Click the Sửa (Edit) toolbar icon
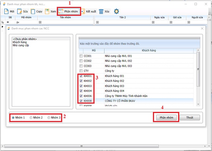 click(20, 12)
